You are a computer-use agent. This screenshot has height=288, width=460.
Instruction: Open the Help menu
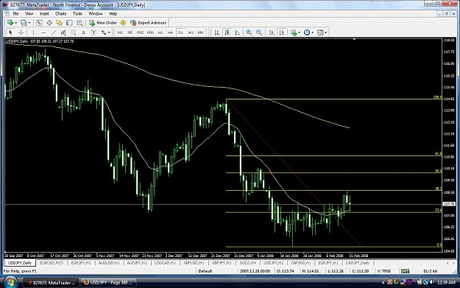[113, 13]
